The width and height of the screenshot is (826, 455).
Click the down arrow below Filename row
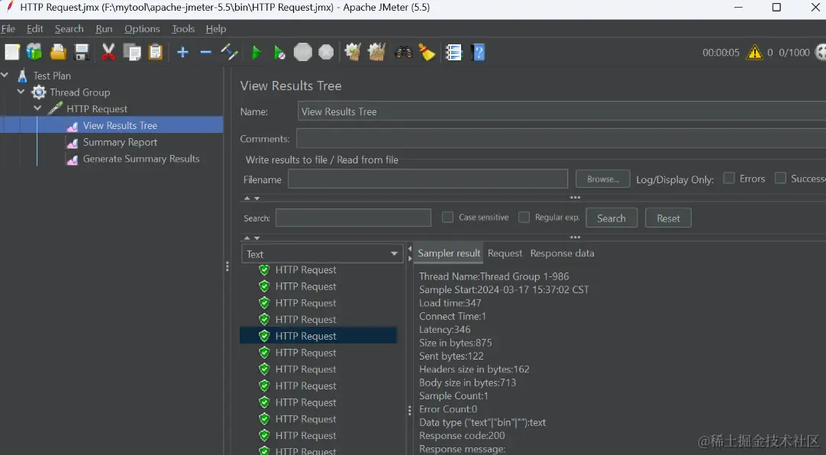tap(257, 198)
